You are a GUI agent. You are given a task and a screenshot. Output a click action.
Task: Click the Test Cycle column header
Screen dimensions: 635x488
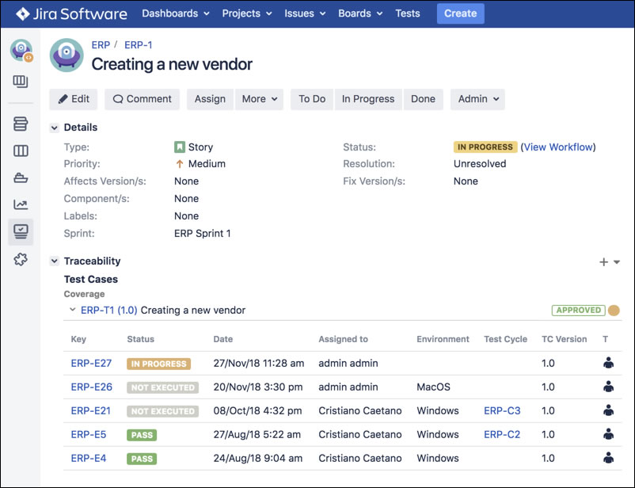click(x=505, y=339)
